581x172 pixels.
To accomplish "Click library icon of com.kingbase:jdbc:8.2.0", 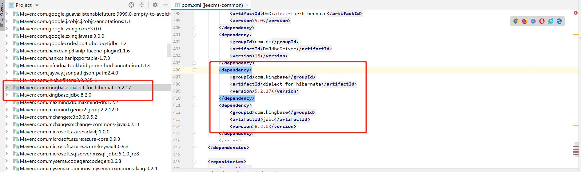I will (x=16, y=95).
